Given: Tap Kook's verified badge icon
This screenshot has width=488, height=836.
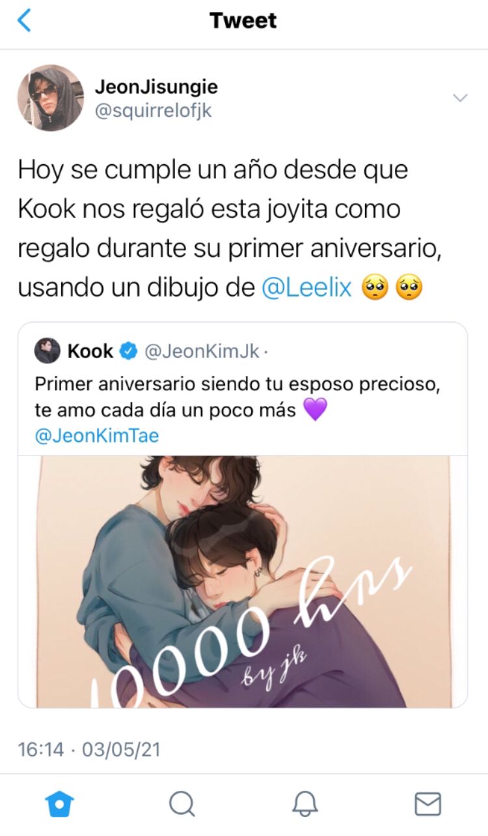Looking at the screenshot, I should coord(129,352).
